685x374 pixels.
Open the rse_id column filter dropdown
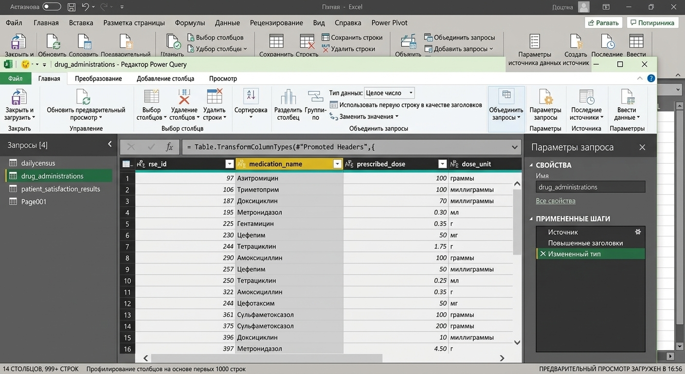(230, 164)
